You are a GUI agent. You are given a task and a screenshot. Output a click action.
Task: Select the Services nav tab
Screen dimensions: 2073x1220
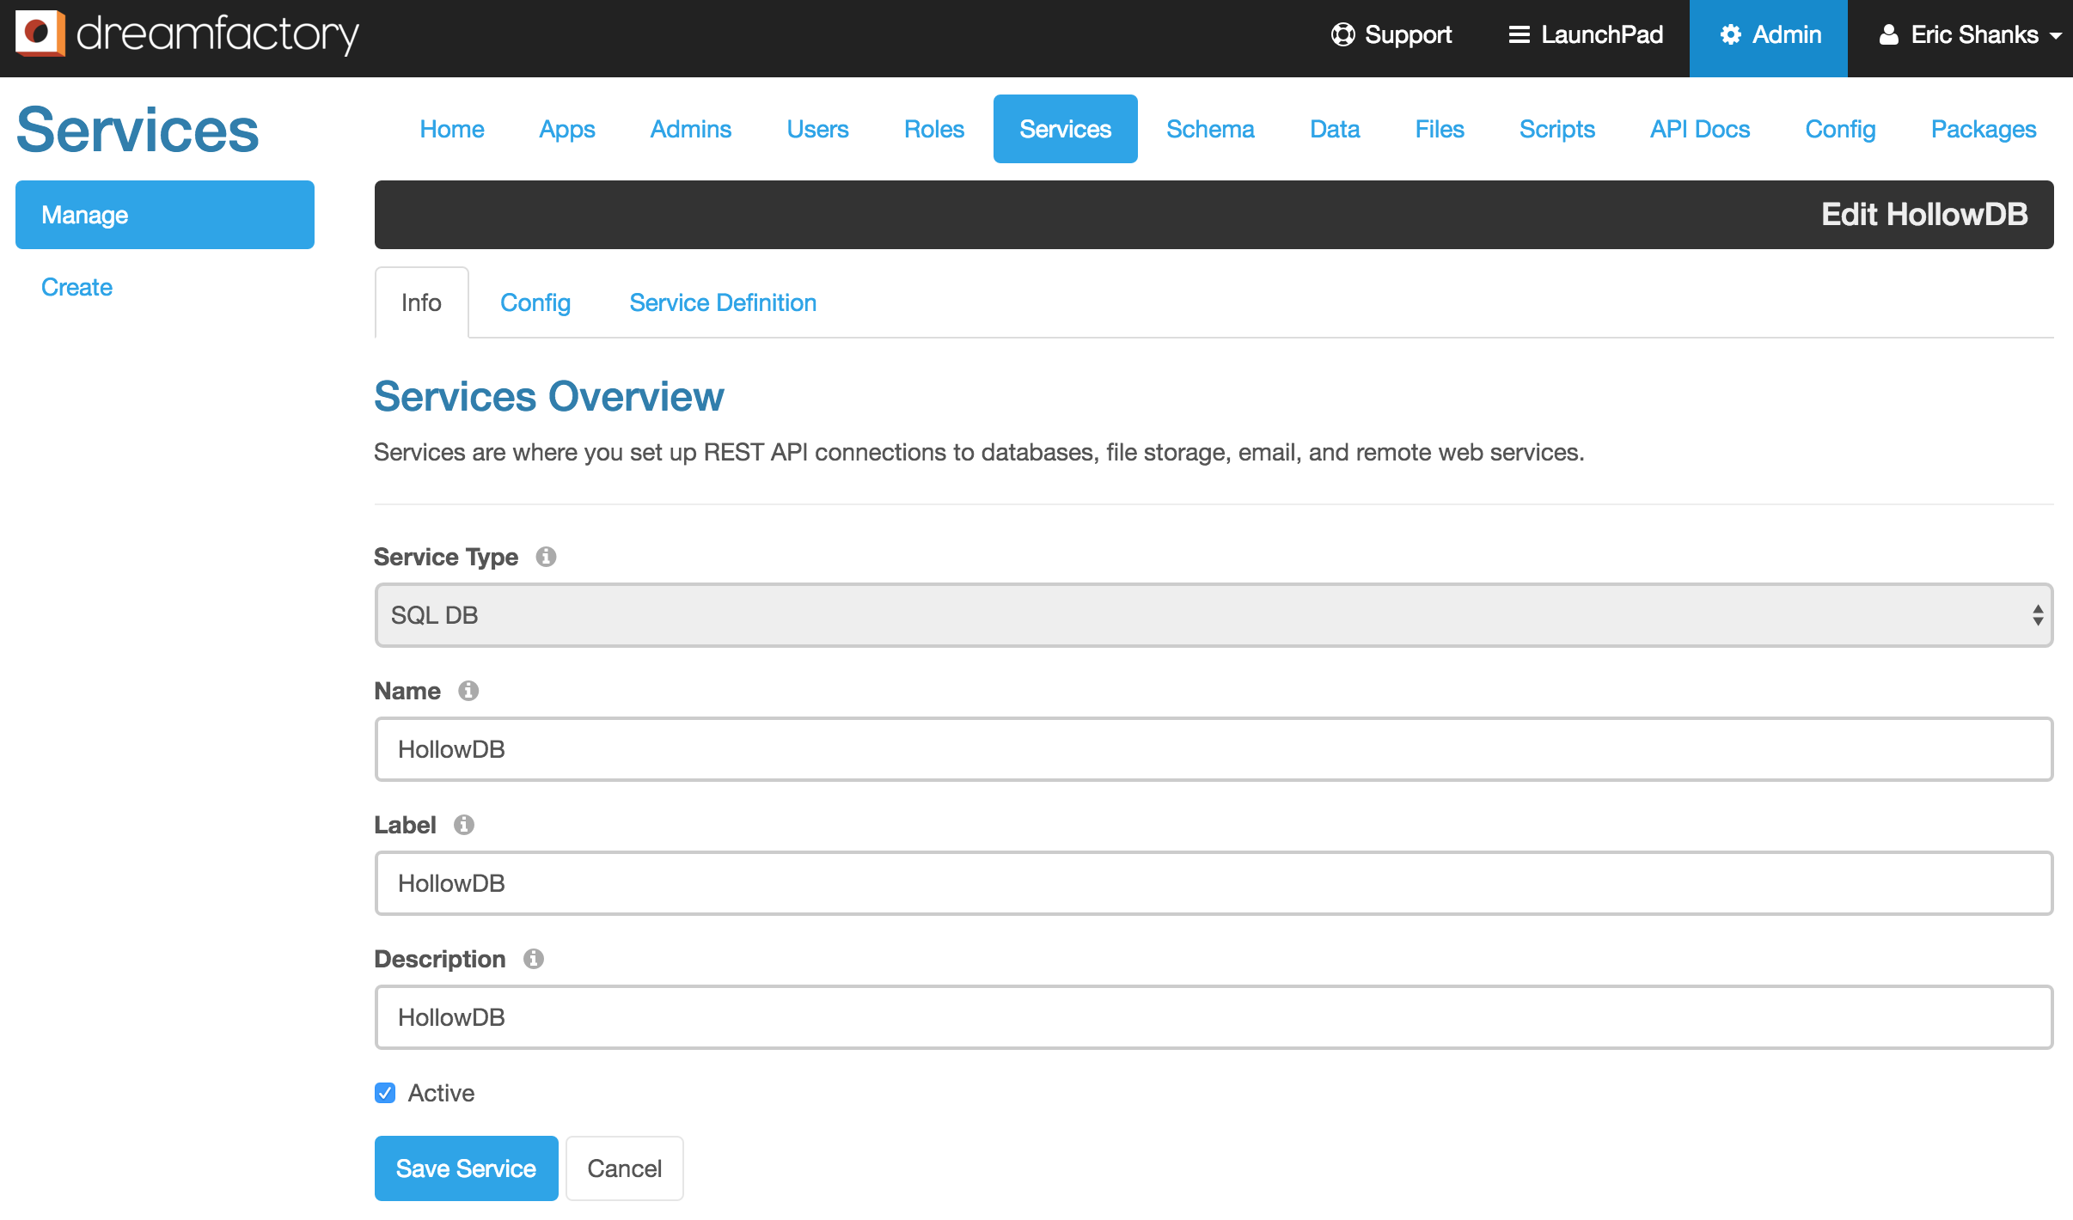(1066, 129)
